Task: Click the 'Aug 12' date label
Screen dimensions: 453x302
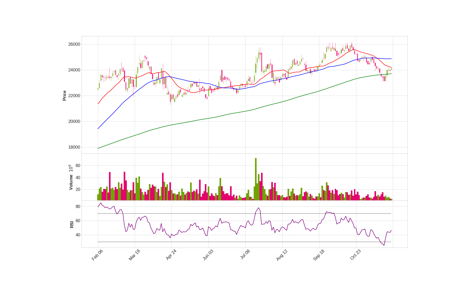Action: [x=282, y=255]
